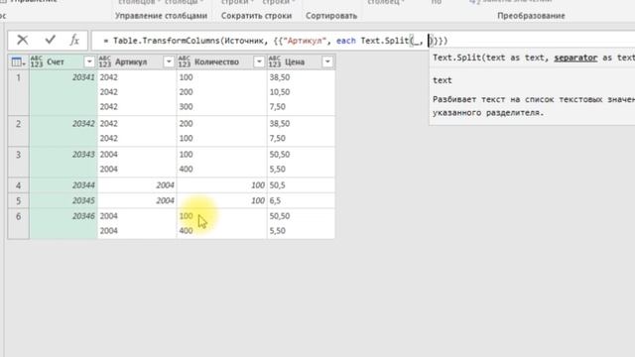The width and height of the screenshot is (635, 357).
Task: Click the cell with value 20342
Action: click(x=63, y=131)
